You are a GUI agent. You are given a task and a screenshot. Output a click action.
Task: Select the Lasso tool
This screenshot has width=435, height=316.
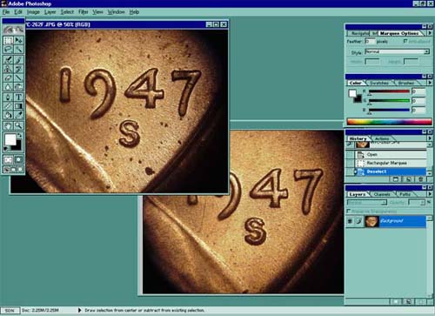[x=8, y=50]
